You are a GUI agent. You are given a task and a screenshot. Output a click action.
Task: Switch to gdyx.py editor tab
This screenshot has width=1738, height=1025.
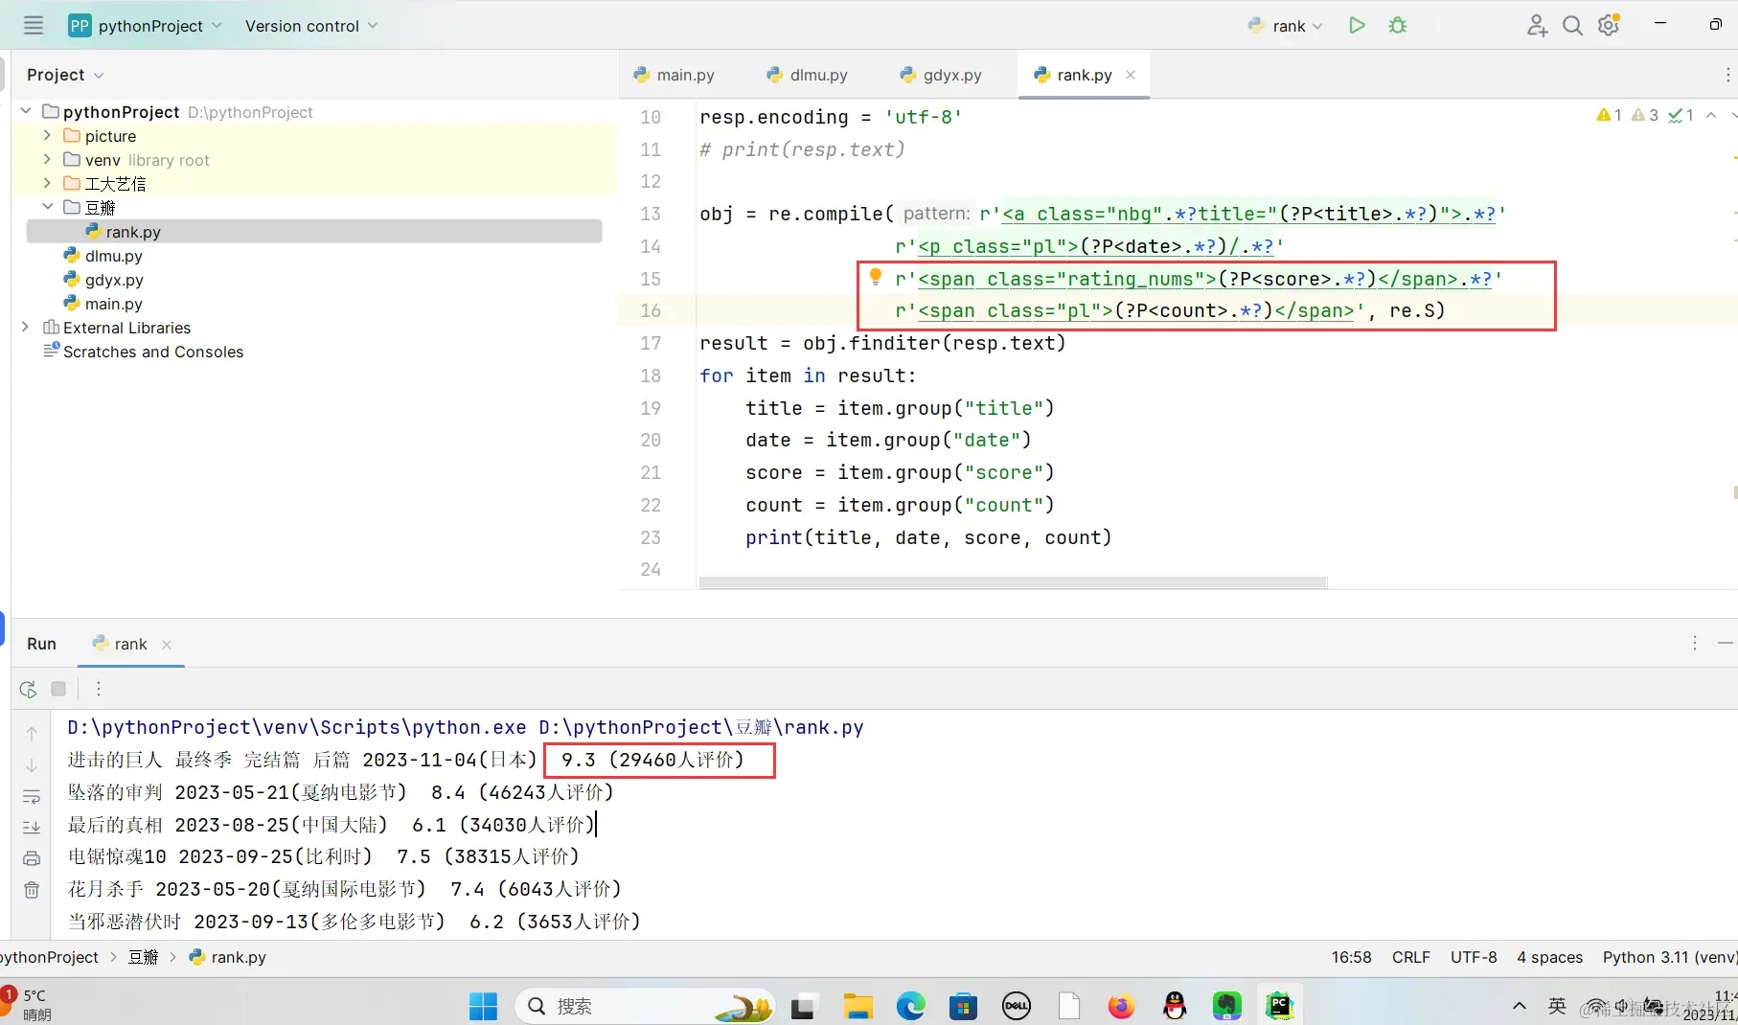941,75
